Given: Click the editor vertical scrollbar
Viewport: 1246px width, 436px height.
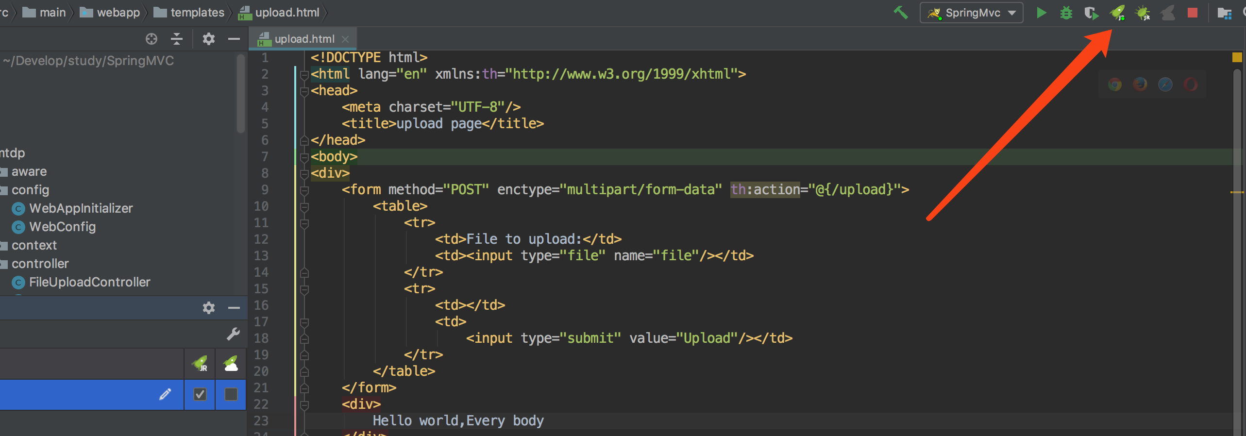Looking at the screenshot, I should 1237,252.
